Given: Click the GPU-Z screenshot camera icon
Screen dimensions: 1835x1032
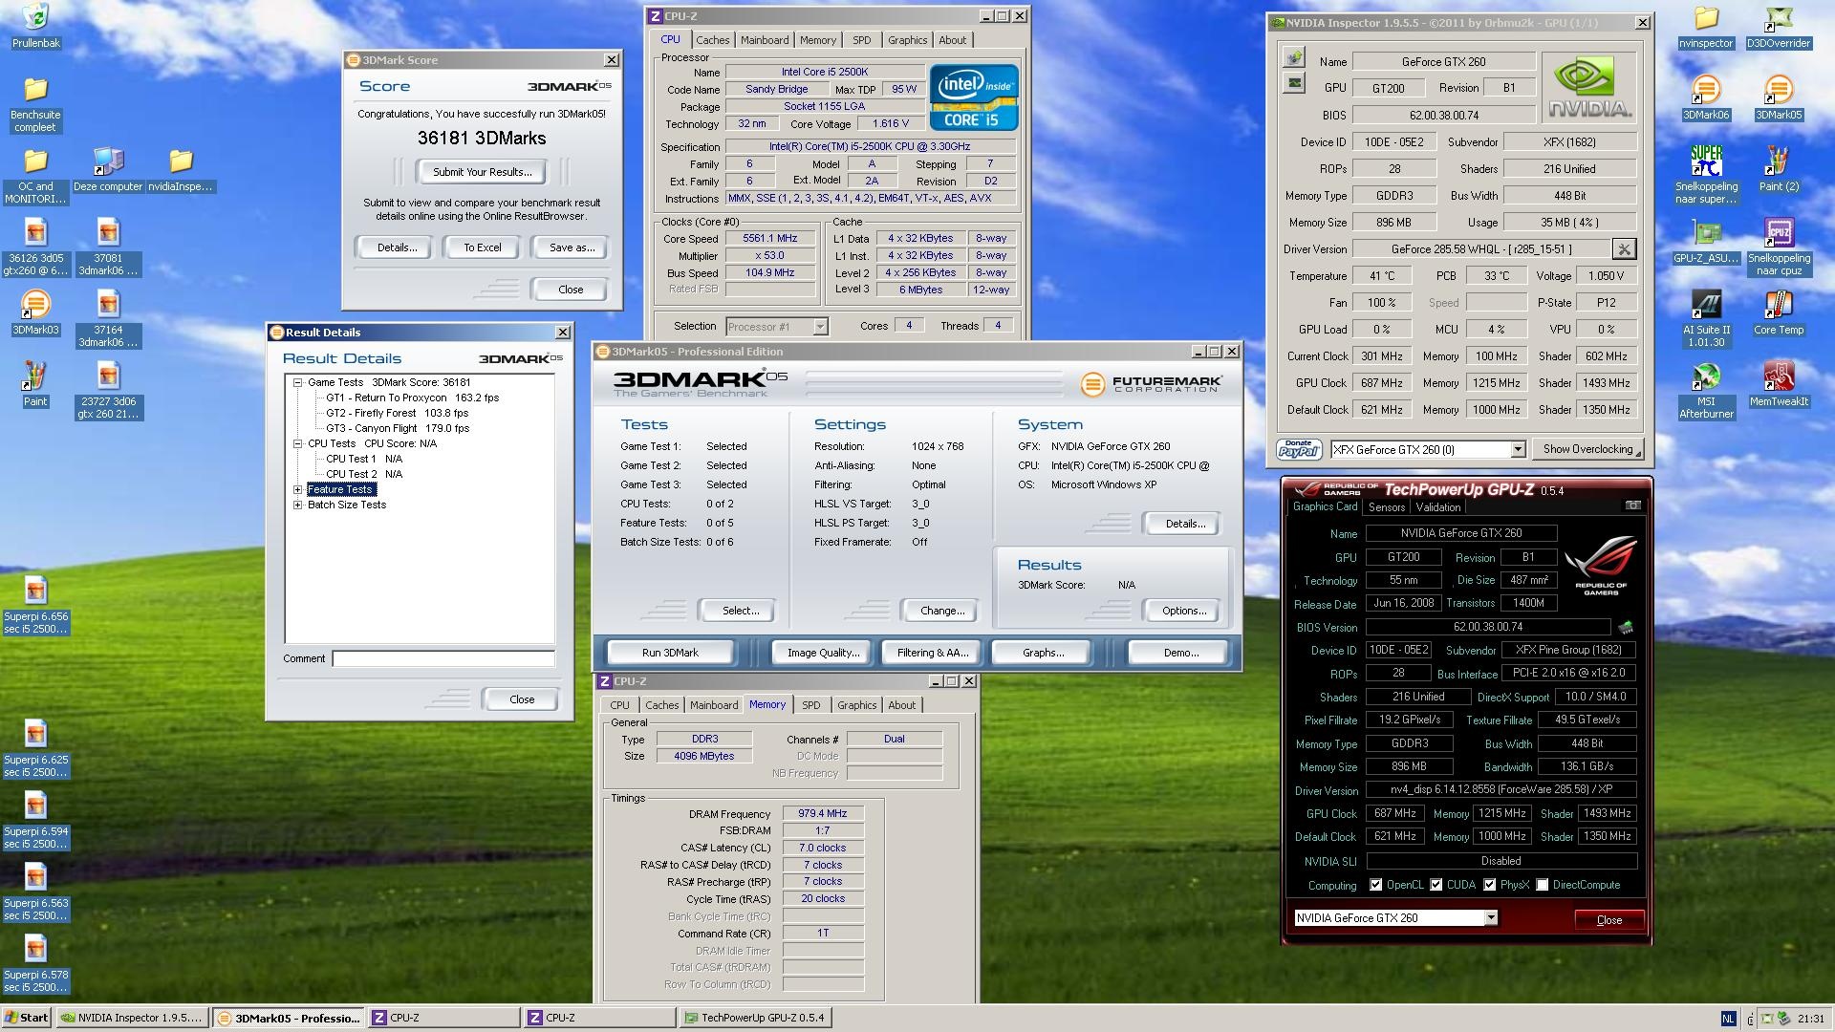Looking at the screenshot, I should (x=1632, y=505).
